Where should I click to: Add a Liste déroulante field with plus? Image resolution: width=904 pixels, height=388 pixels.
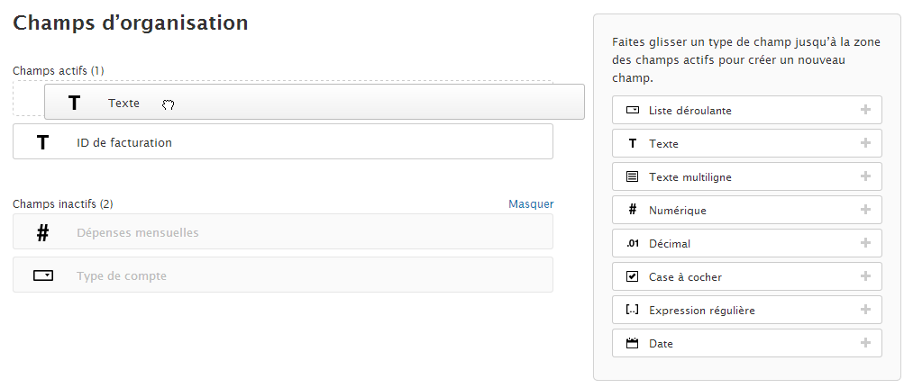coord(865,110)
